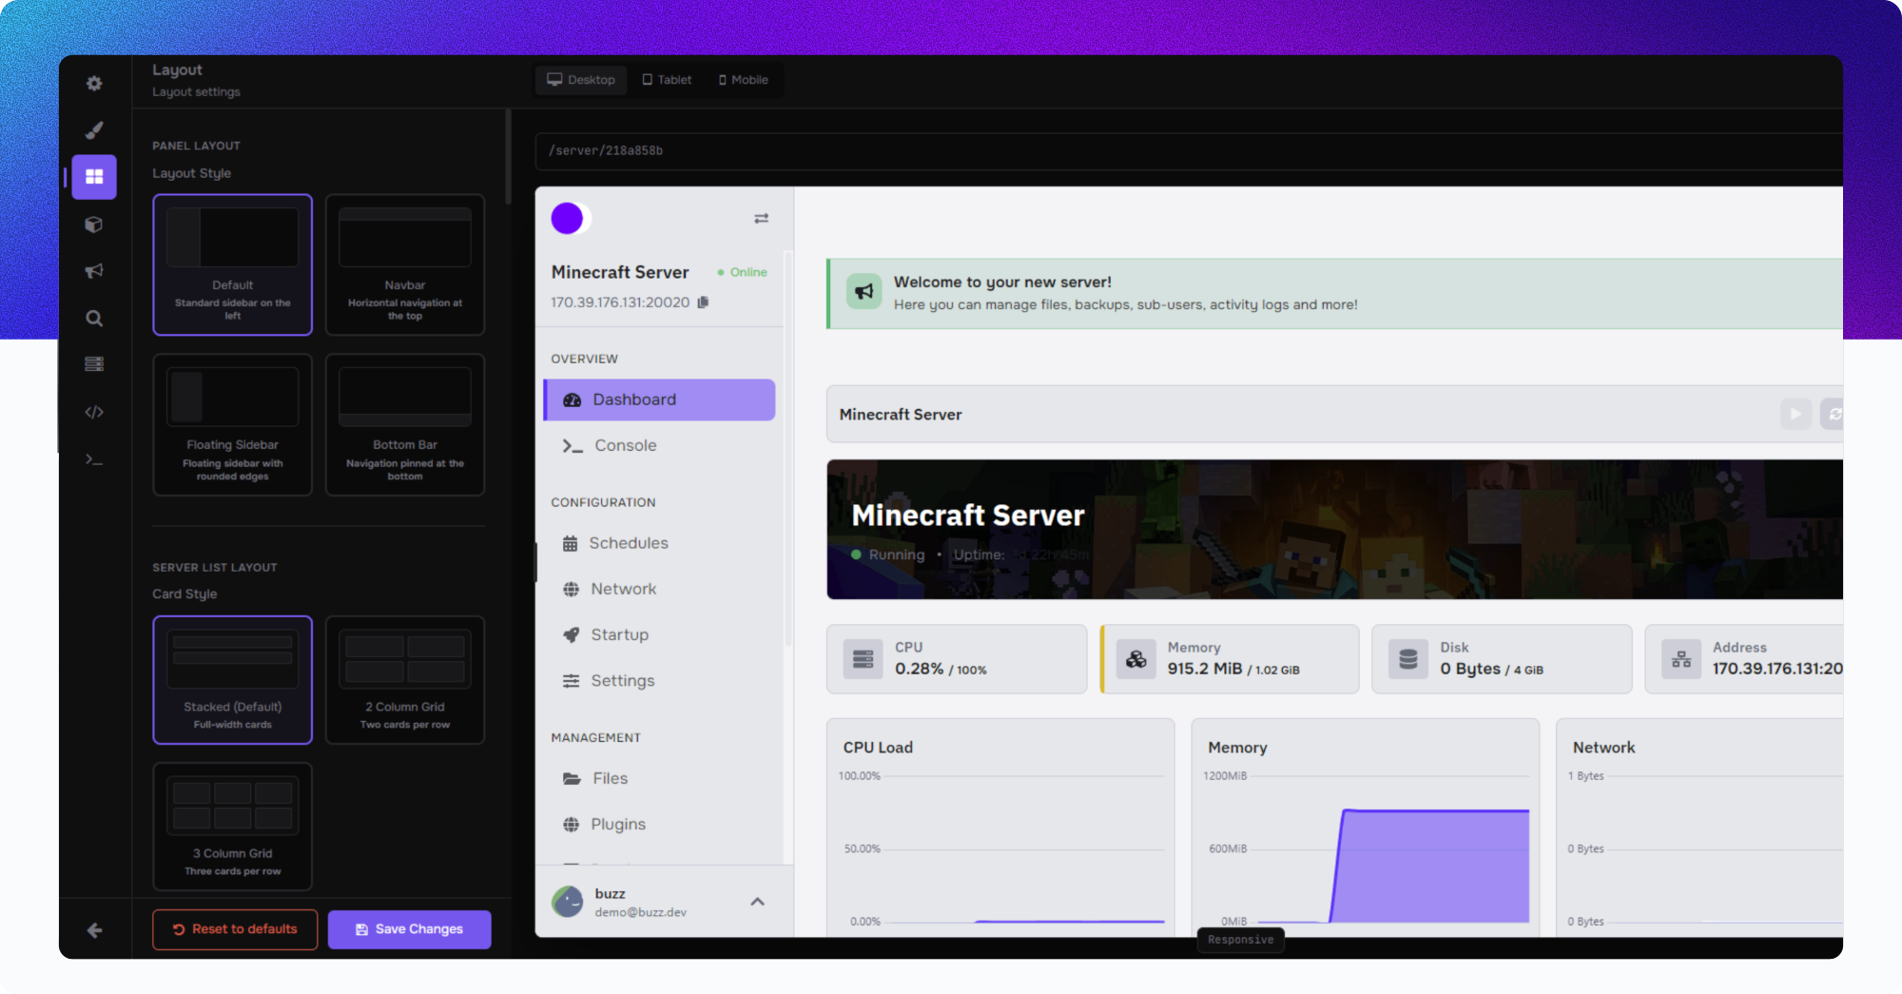Switch to the Mobile preview tab

(743, 80)
